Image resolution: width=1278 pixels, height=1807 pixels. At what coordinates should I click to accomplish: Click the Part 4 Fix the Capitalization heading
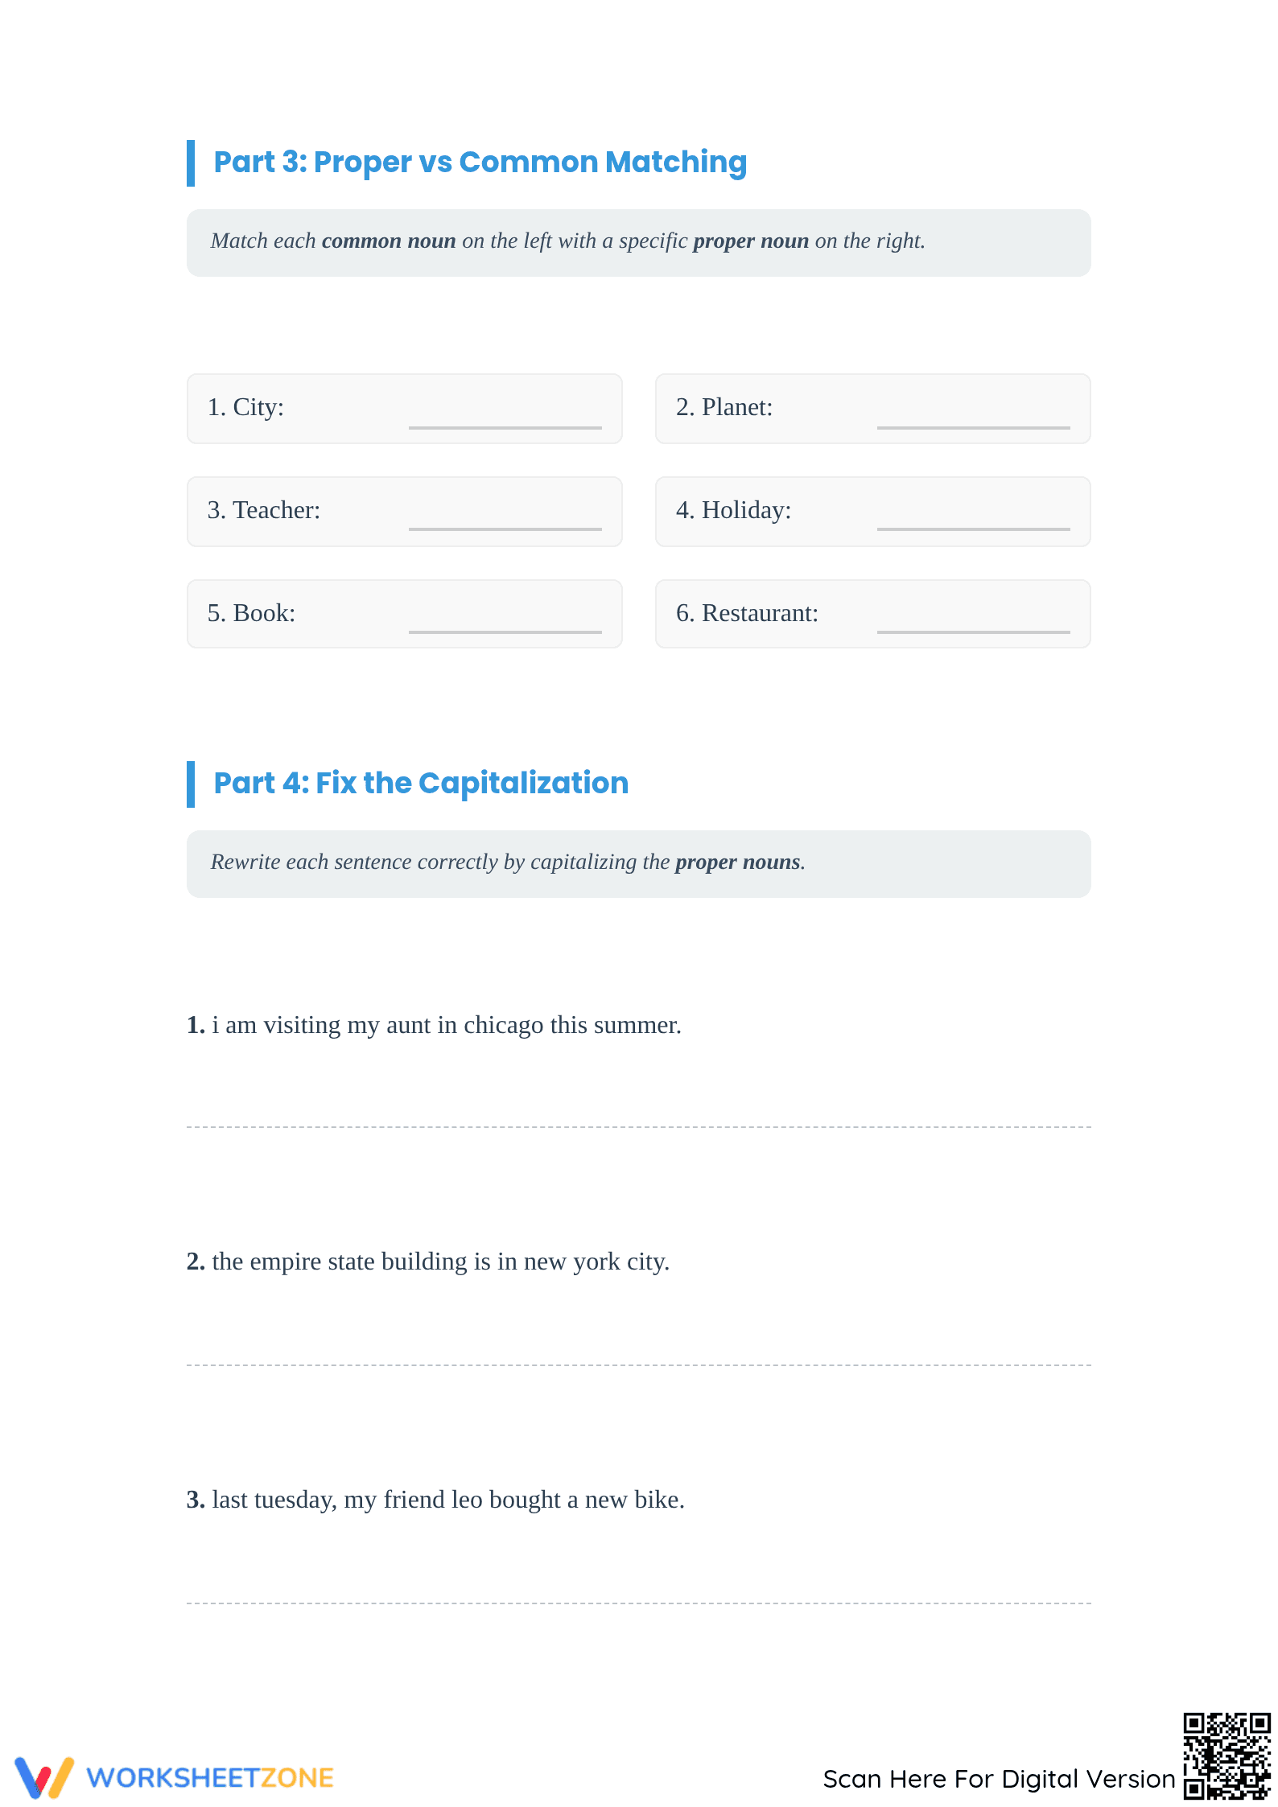pyautogui.click(x=421, y=784)
